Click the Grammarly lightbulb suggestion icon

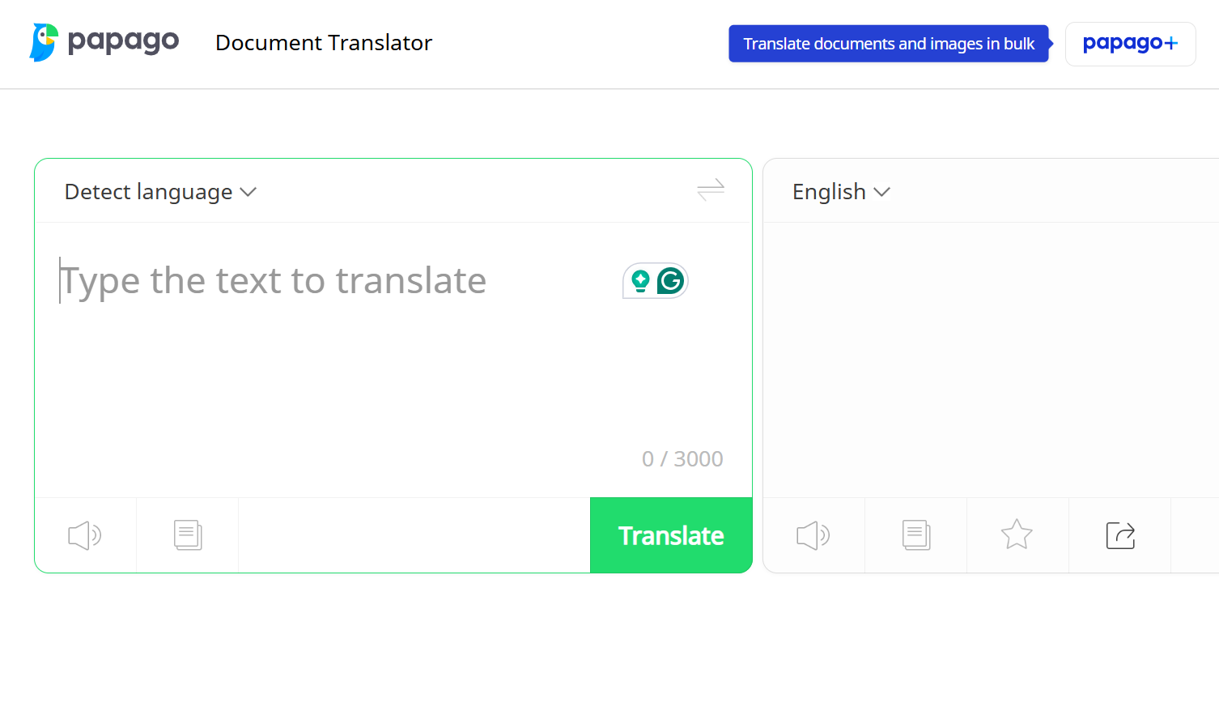point(640,281)
